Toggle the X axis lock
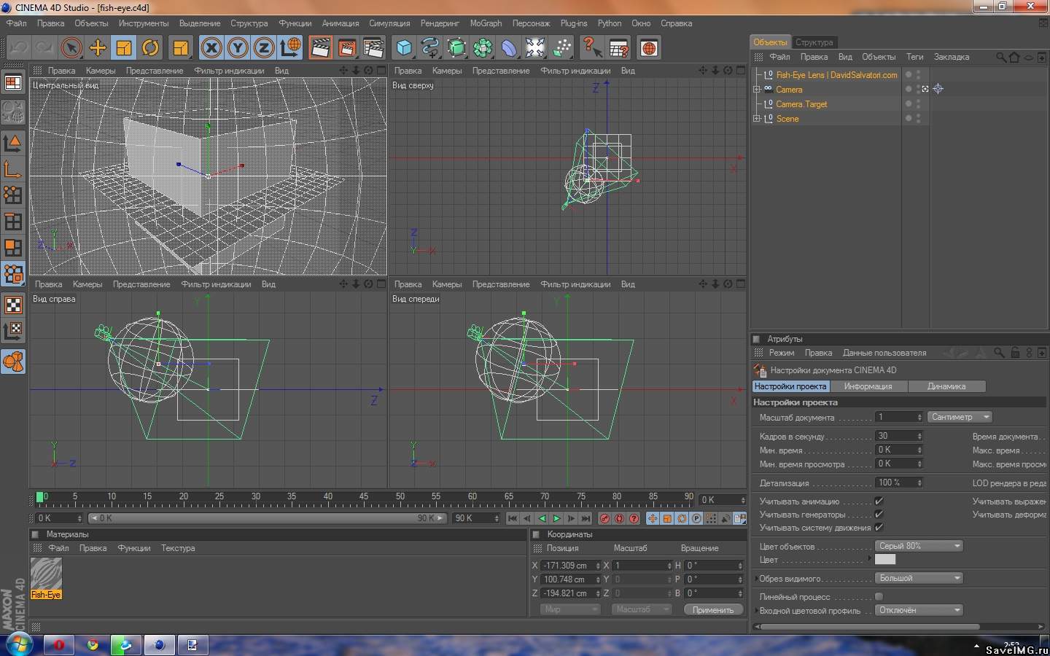The height and width of the screenshot is (656, 1050). click(x=211, y=48)
